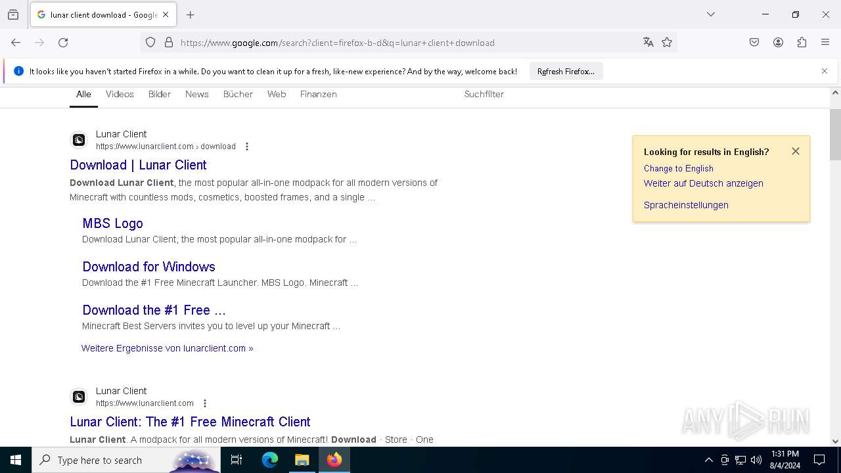
Task: Open a new tab with plus button
Action: 191,14
